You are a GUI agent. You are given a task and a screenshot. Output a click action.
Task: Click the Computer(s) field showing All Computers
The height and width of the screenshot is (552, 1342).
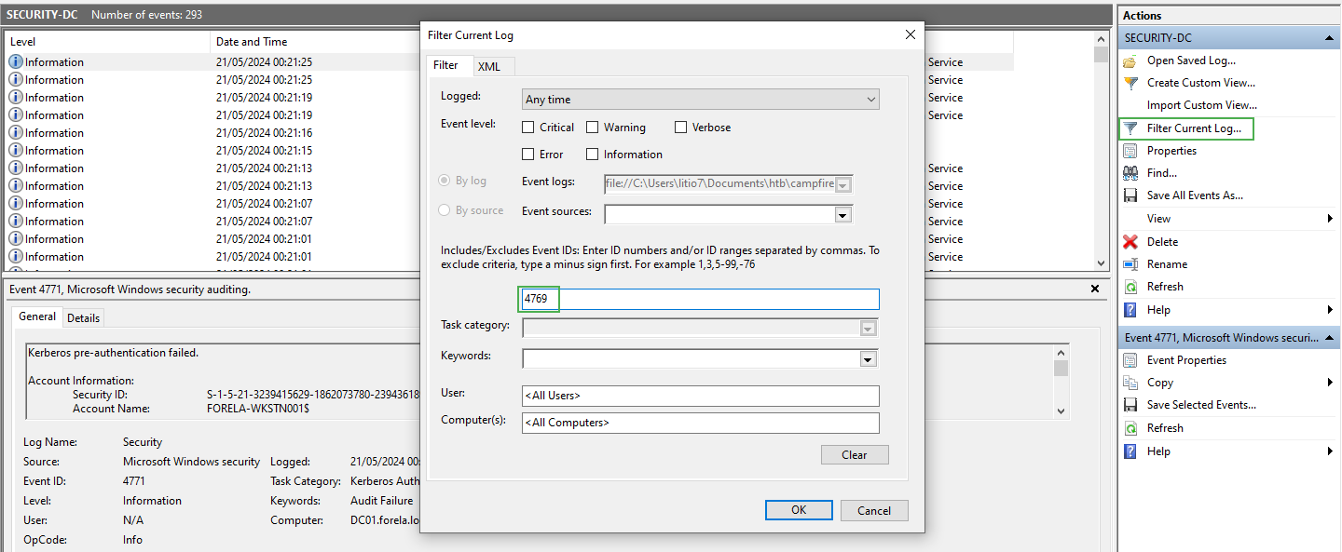pyautogui.click(x=701, y=423)
